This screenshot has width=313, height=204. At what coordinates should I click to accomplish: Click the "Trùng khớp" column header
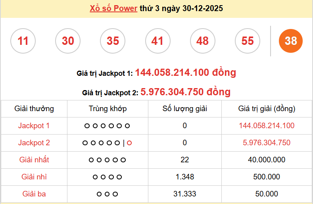click(x=108, y=109)
